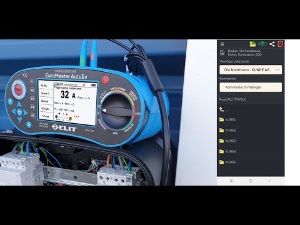Click the red power button on the tester

pyautogui.click(x=105, y=80)
